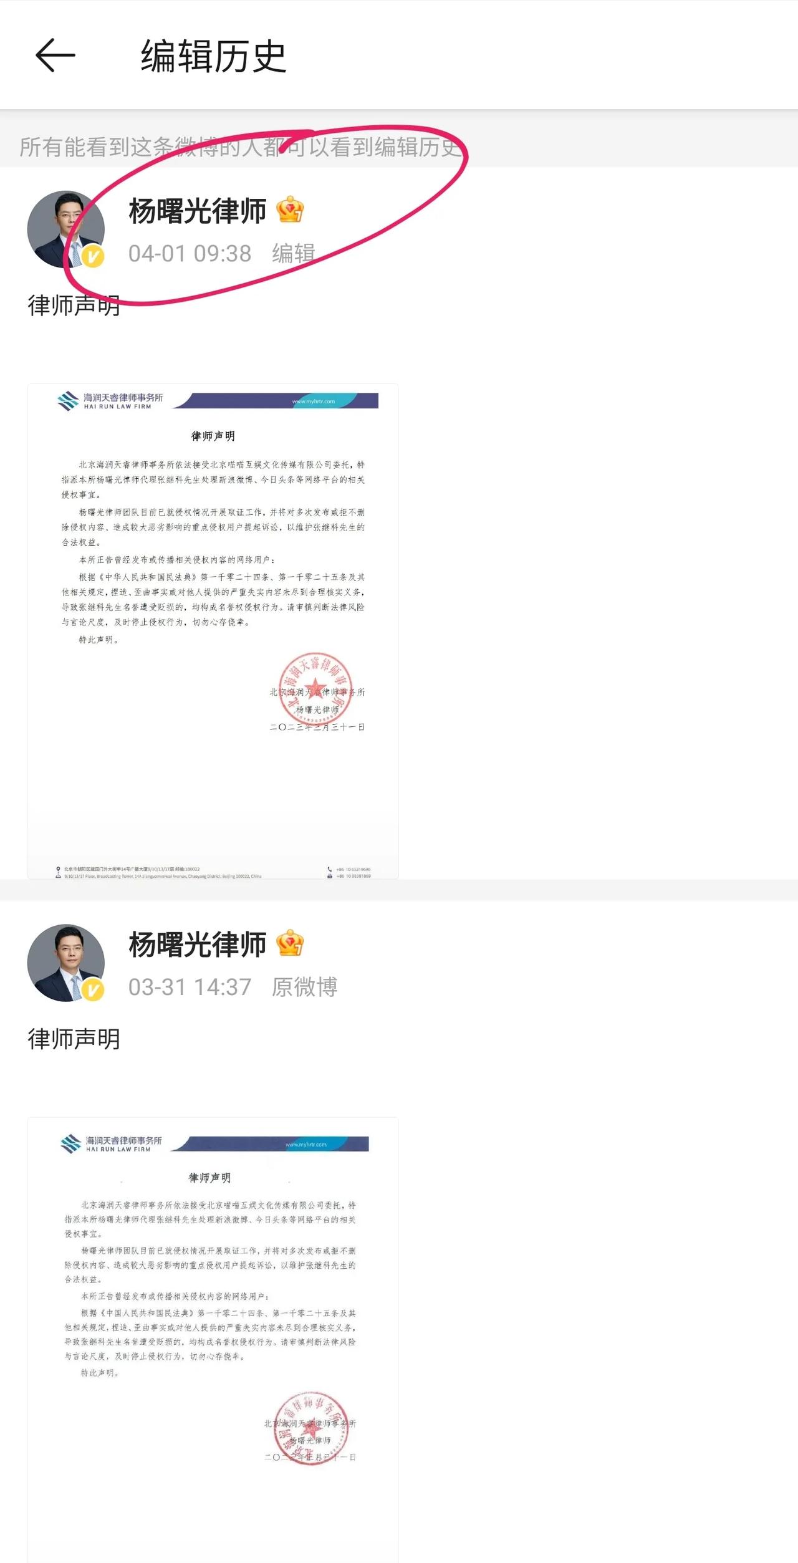Open the edited 律师声明 document image
Viewport: 798px width, 1563px height.
[x=213, y=631]
